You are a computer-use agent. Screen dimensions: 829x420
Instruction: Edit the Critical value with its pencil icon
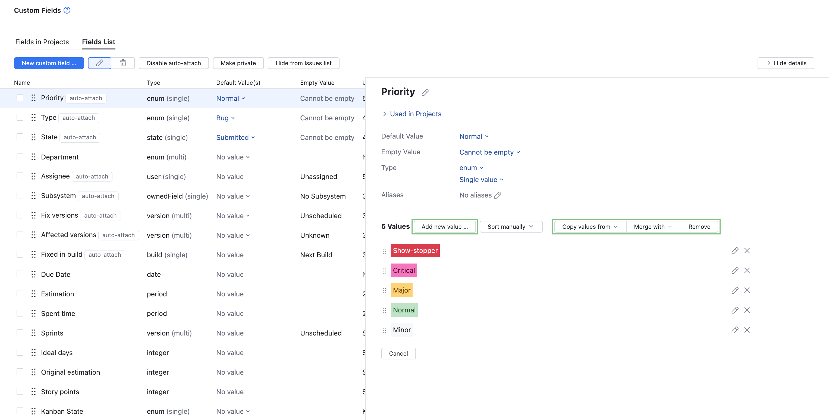(x=735, y=270)
